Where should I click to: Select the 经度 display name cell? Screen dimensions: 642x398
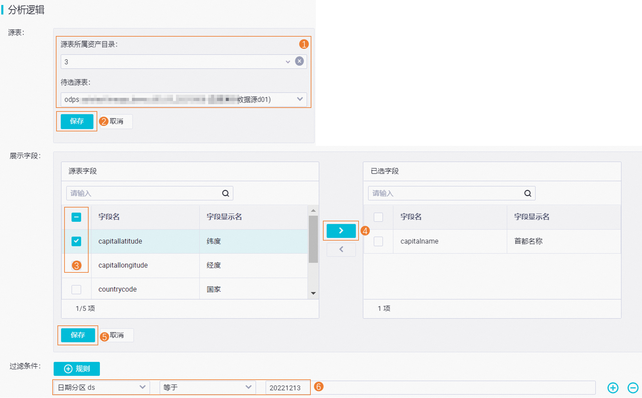(214, 265)
